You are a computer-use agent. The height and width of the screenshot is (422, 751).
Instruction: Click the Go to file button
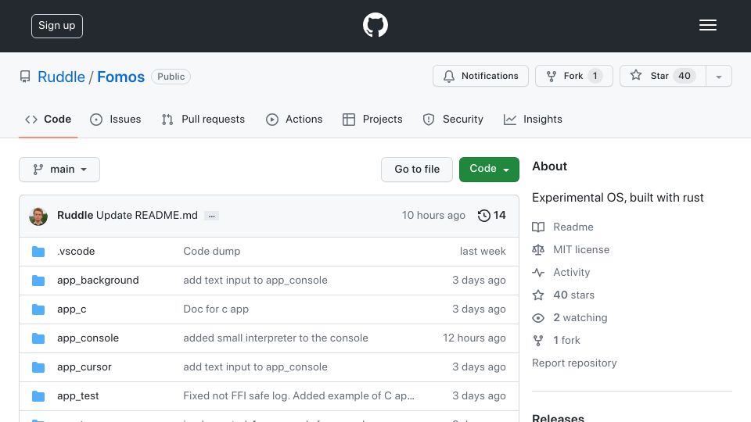417,170
